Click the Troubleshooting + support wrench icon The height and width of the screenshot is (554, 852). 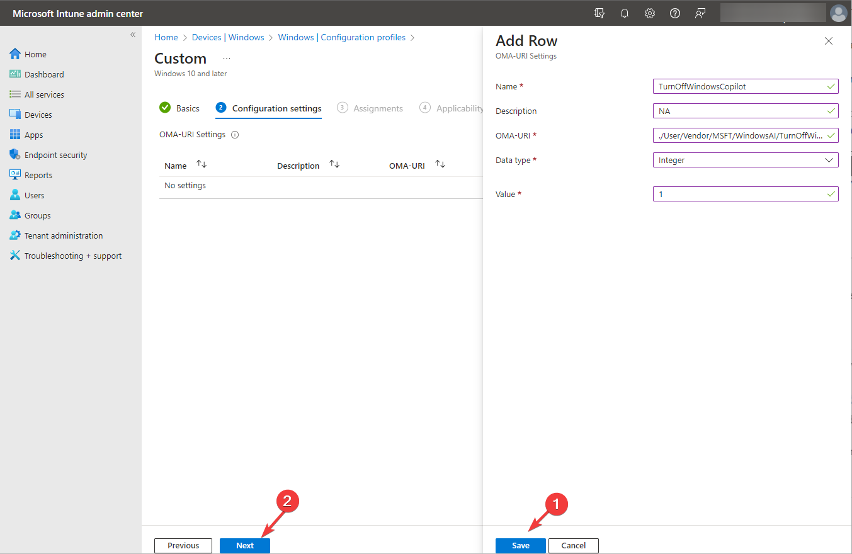point(15,256)
